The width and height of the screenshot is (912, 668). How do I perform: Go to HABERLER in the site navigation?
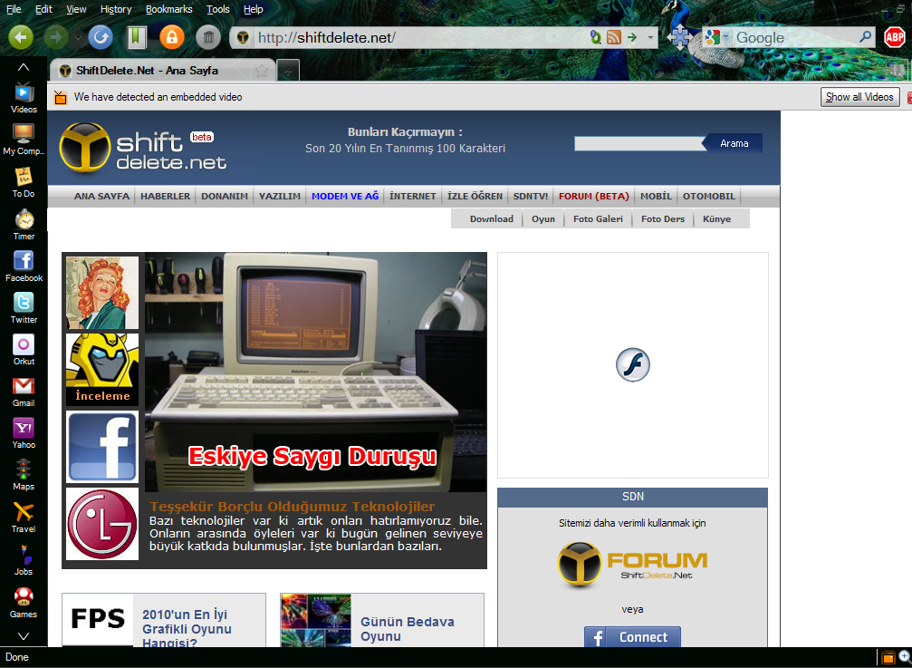tap(165, 196)
